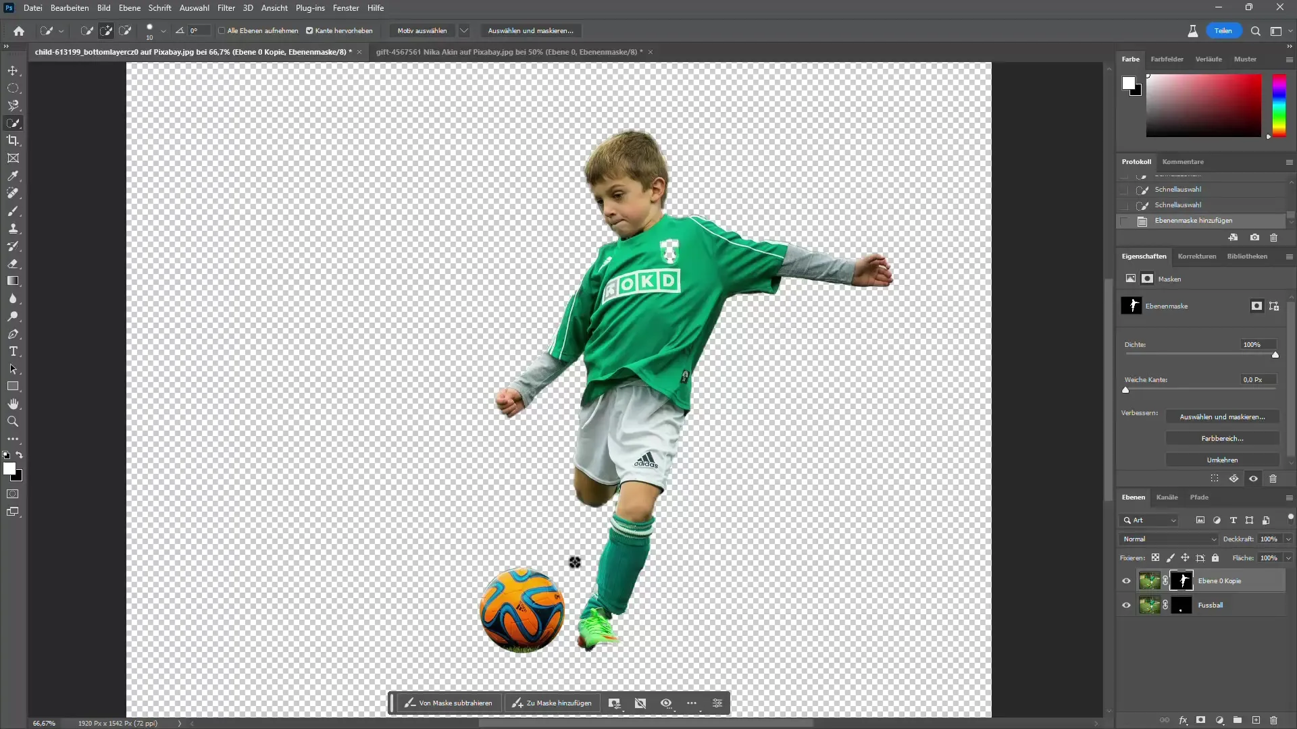This screenshot has width=1297, height=729.
Task: Enable Alle Ebenen aufnehmen checkbox
Action: (x=222, y=31)
